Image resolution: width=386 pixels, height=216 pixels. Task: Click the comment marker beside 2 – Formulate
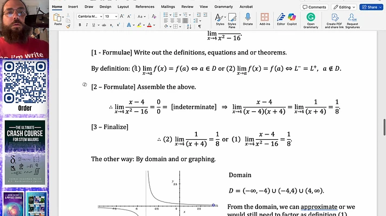click(x=85, y=85)
